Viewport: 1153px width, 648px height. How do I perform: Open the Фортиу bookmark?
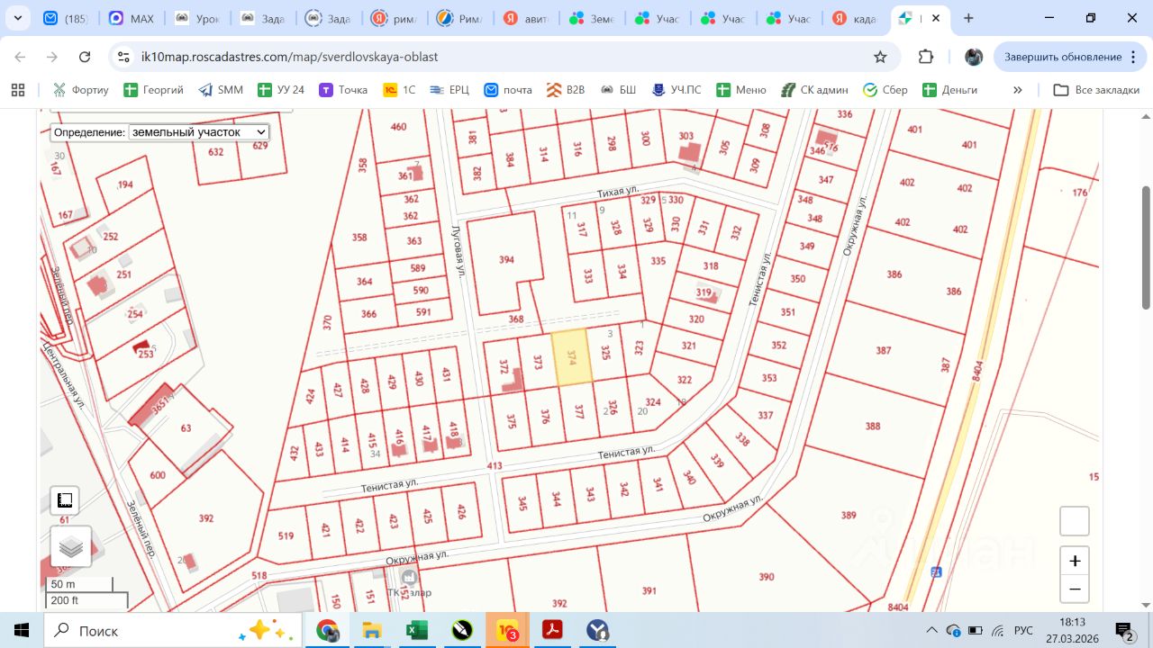point(80,90)
